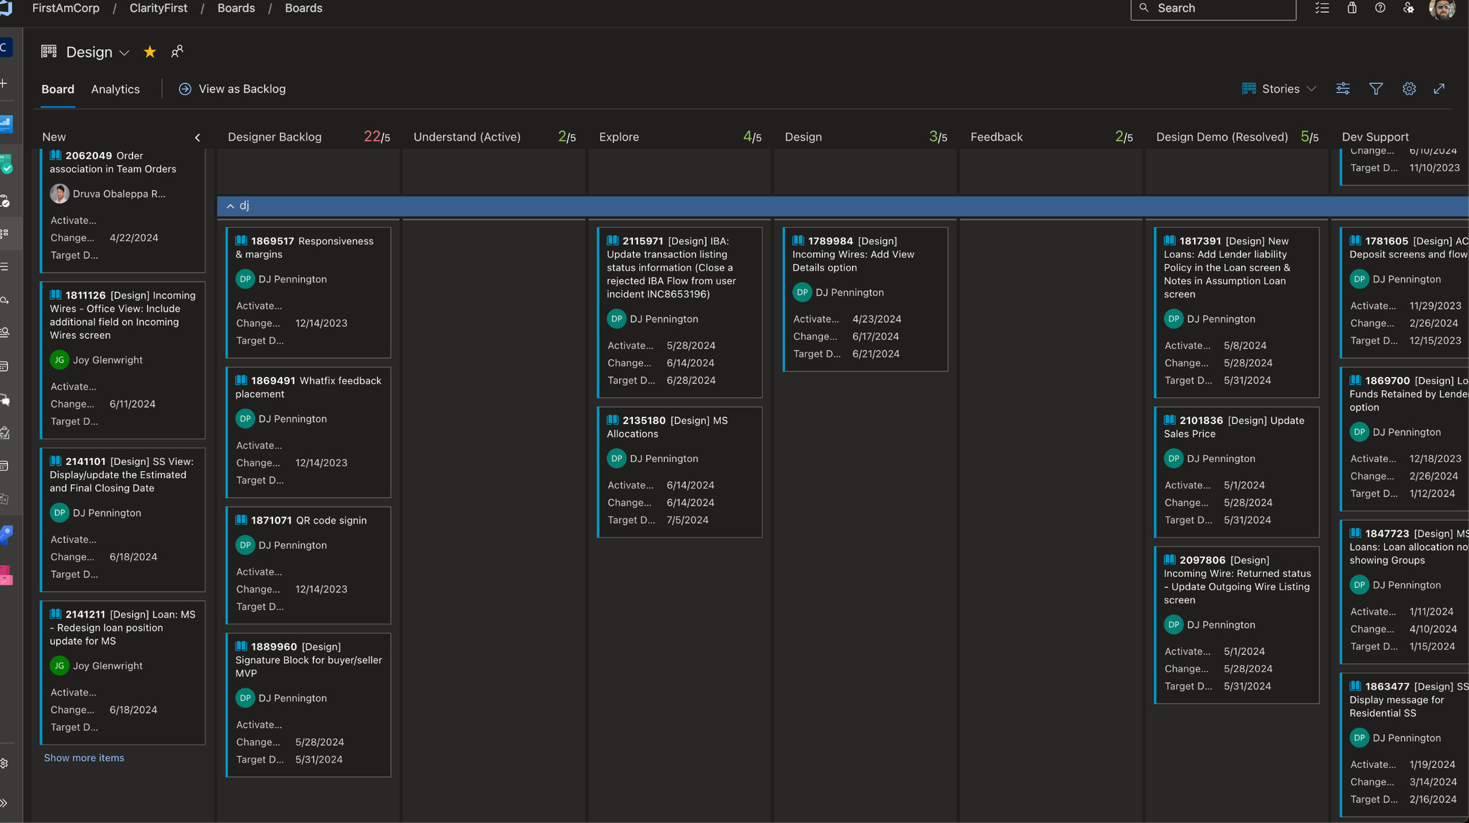Screen dimensions: 1469x823
Task: Select the Board tab
Action: [x=57, y=89]
